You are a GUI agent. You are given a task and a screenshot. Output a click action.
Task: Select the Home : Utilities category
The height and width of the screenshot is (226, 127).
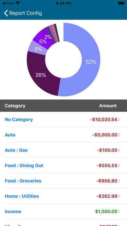pyautogui.click(x=63, y=196)
